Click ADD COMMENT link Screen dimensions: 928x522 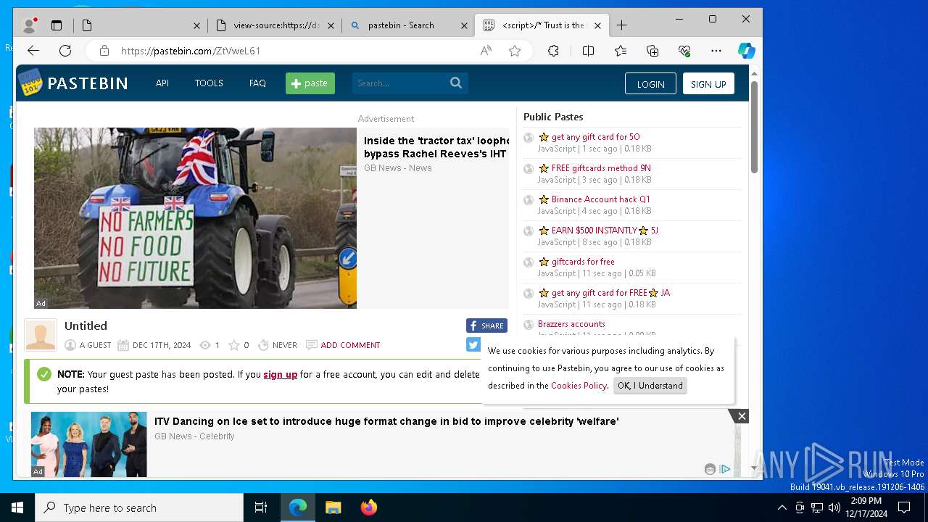click(350, 345)
